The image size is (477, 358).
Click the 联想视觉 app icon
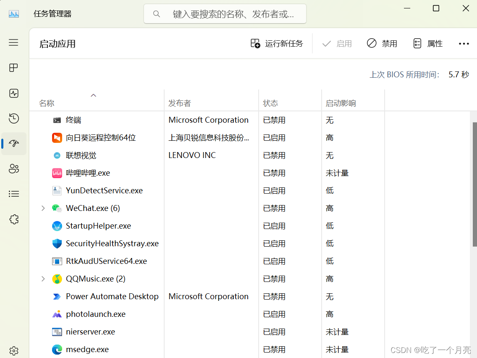pos(57,155)
